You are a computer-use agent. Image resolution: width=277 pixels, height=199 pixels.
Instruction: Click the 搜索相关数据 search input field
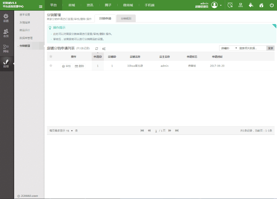pyautogui.click(x=252, y=48)
